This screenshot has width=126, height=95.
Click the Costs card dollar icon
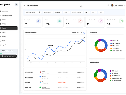(x=60, y=21)
